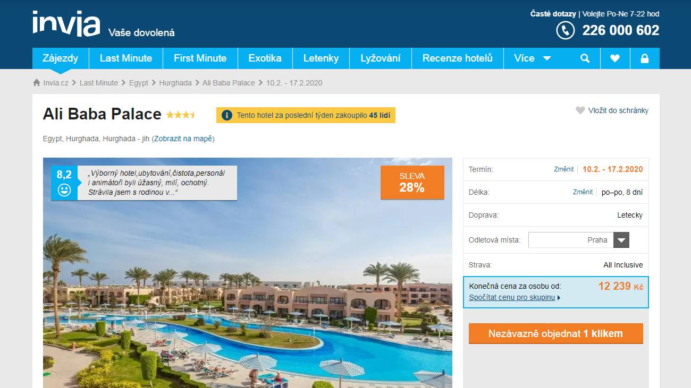Go to Recenze hotelů tab
691x388 pixels.
[x=458, y=58]
